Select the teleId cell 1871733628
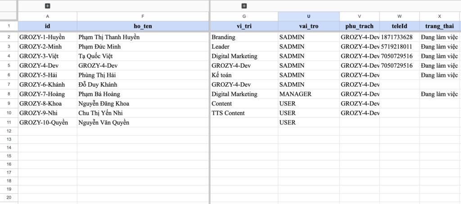 397,37
